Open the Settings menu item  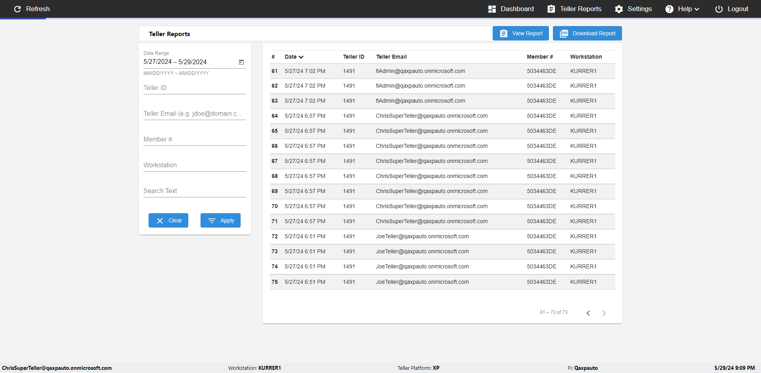pos(633,9)
